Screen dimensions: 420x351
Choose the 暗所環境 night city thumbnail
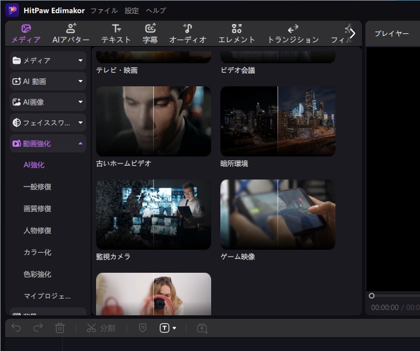[278, 121]
